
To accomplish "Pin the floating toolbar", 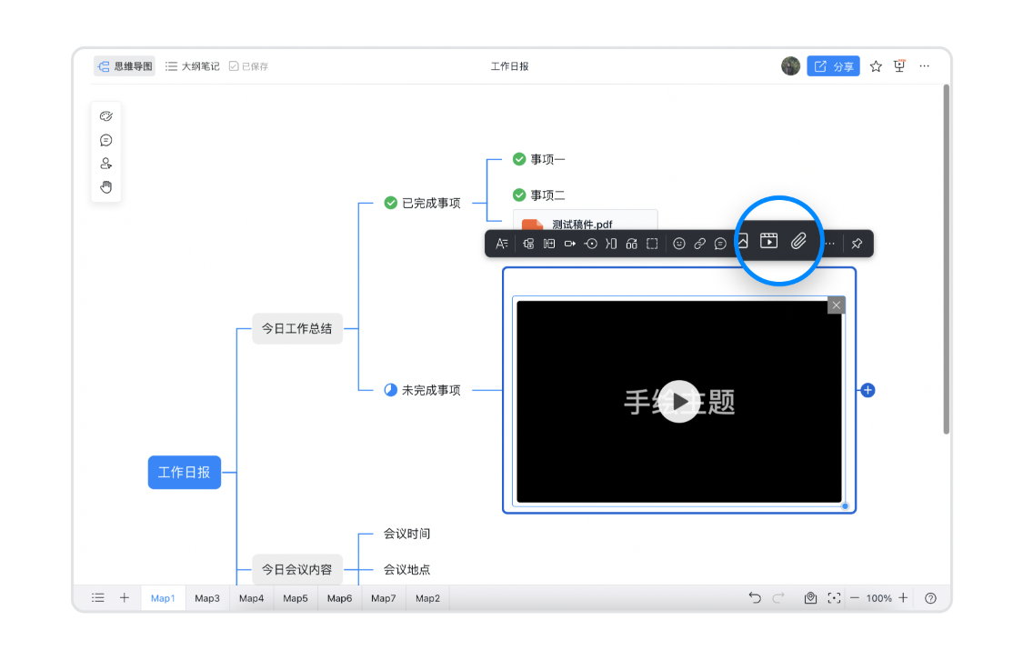I will 857,244.
